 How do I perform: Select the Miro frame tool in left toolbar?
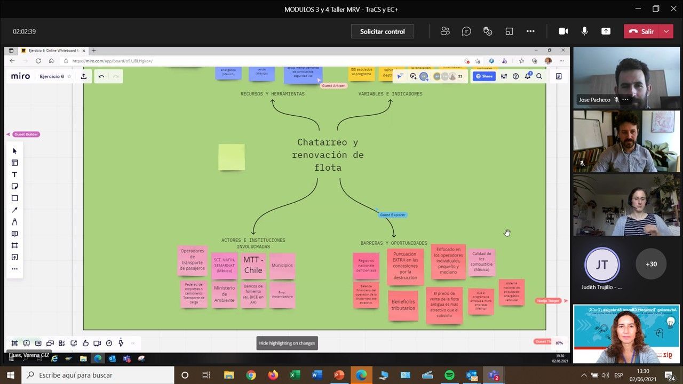(14, 245)
